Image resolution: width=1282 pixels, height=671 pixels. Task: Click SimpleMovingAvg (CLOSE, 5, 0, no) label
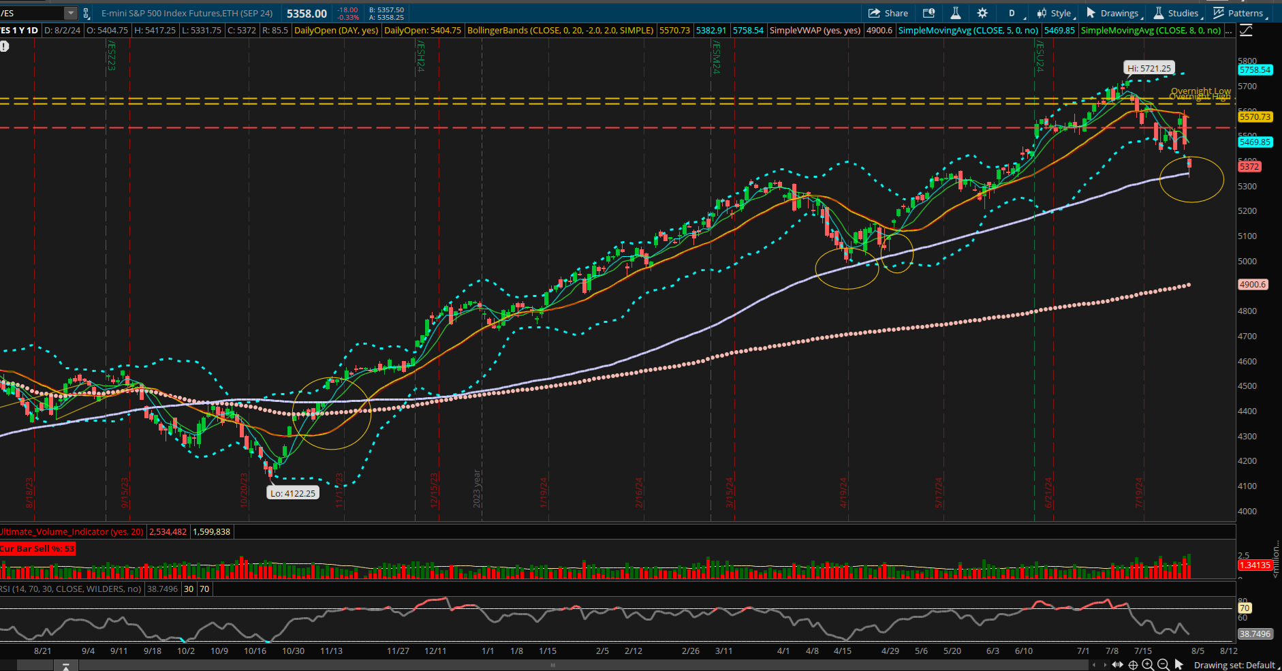tap(968, 30)
